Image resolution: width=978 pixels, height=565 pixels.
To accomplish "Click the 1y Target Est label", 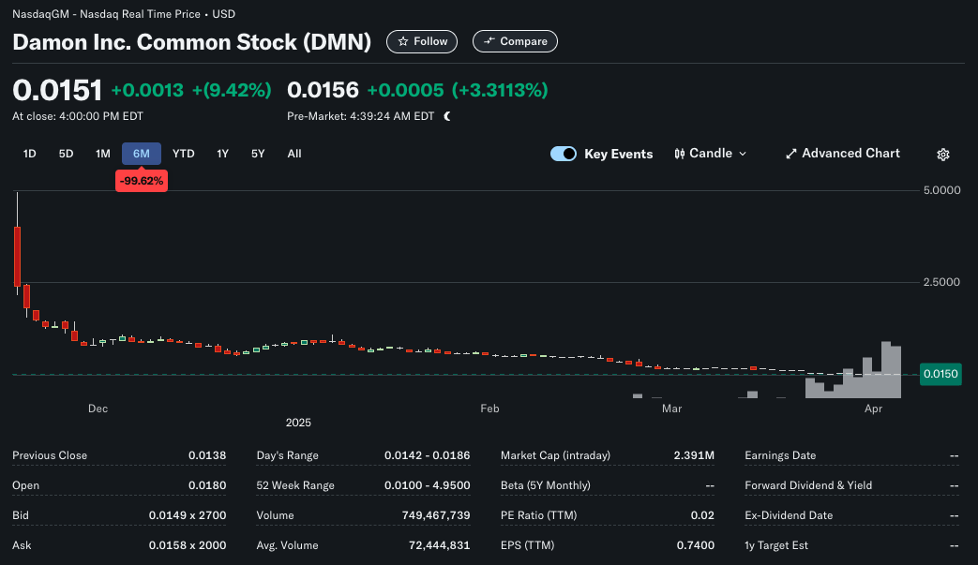I will [x=776, y=545].
